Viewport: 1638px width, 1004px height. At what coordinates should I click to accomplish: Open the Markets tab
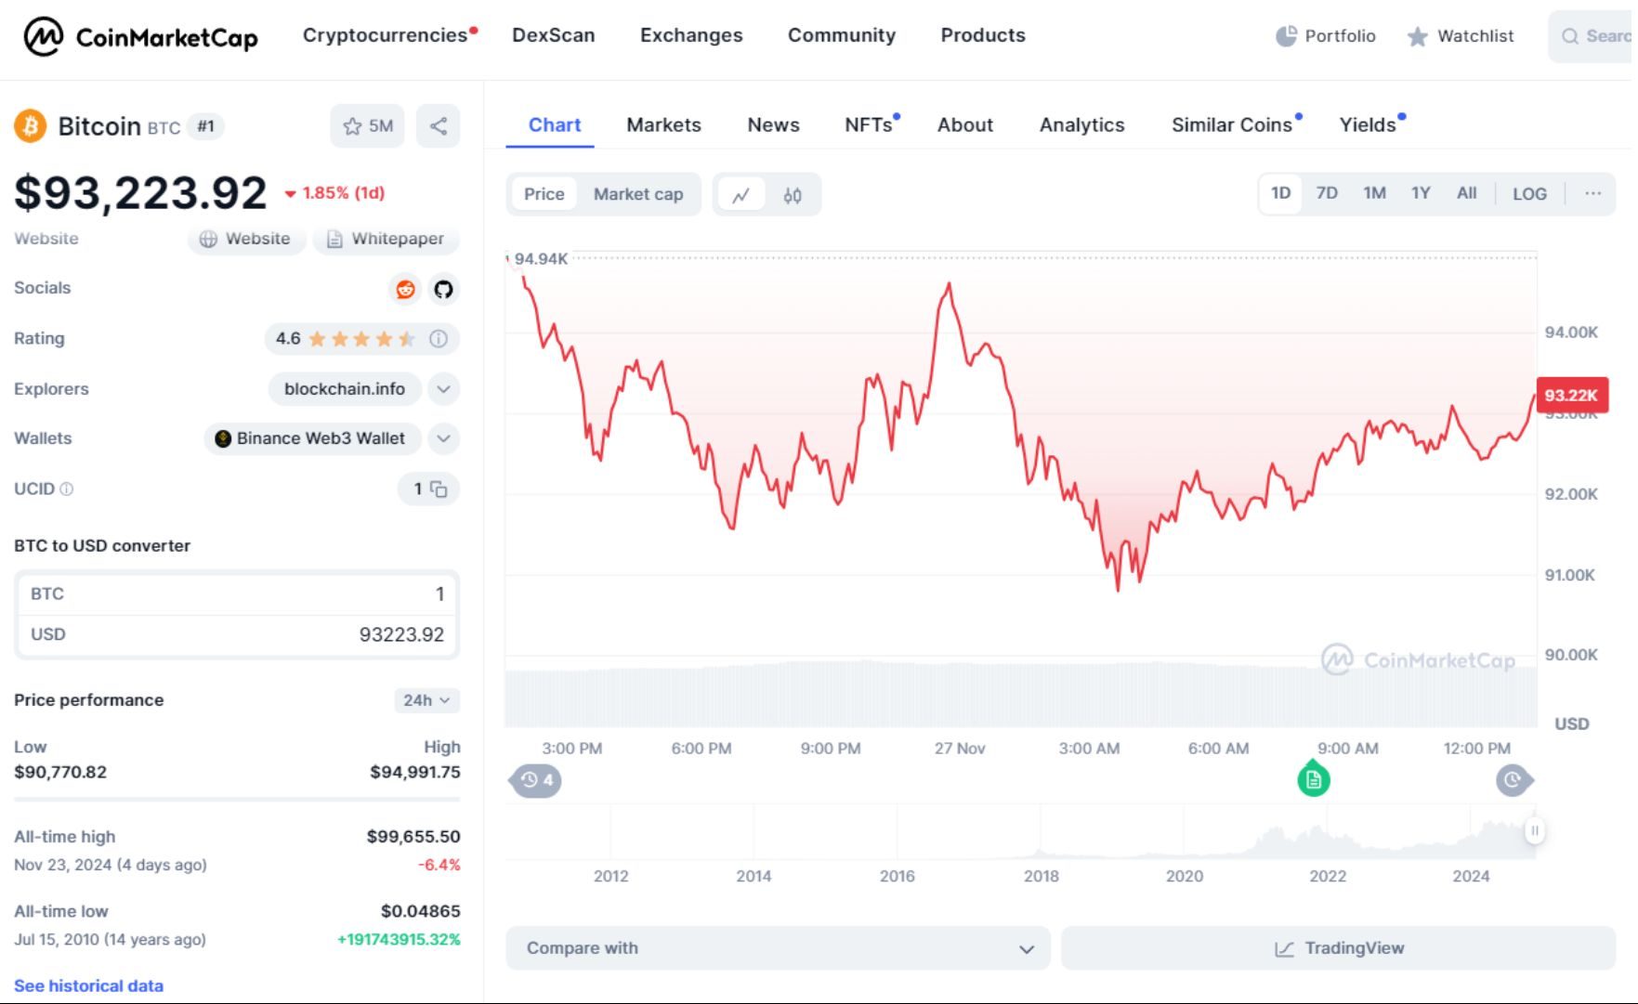pos(663,124)
